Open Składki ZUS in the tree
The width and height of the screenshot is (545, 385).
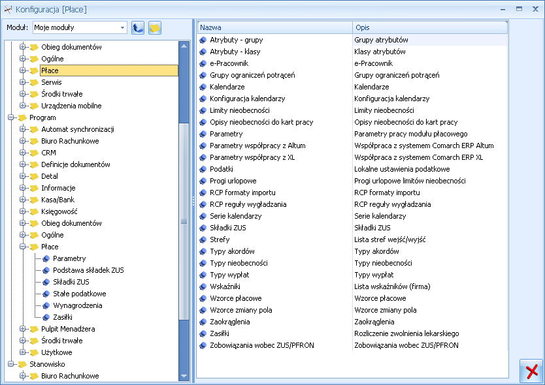pyautogui.click(x=71, y=282)
